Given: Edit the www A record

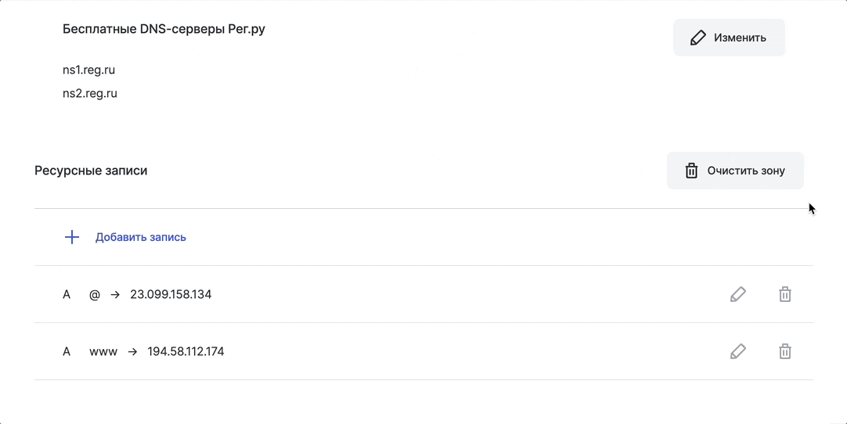Looking at the screenshot, I should pos(738,351).
